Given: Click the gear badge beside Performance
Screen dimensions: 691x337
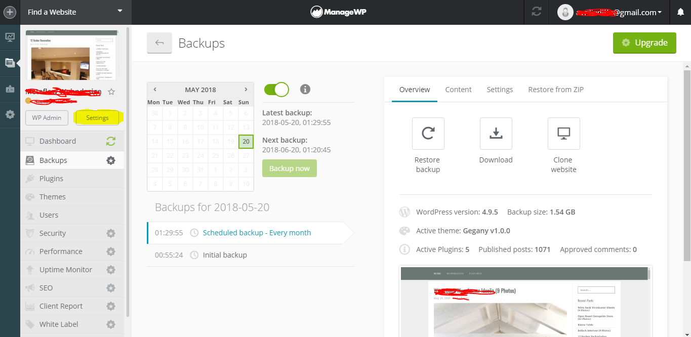Looking at the screenshot, I should 111,251.
